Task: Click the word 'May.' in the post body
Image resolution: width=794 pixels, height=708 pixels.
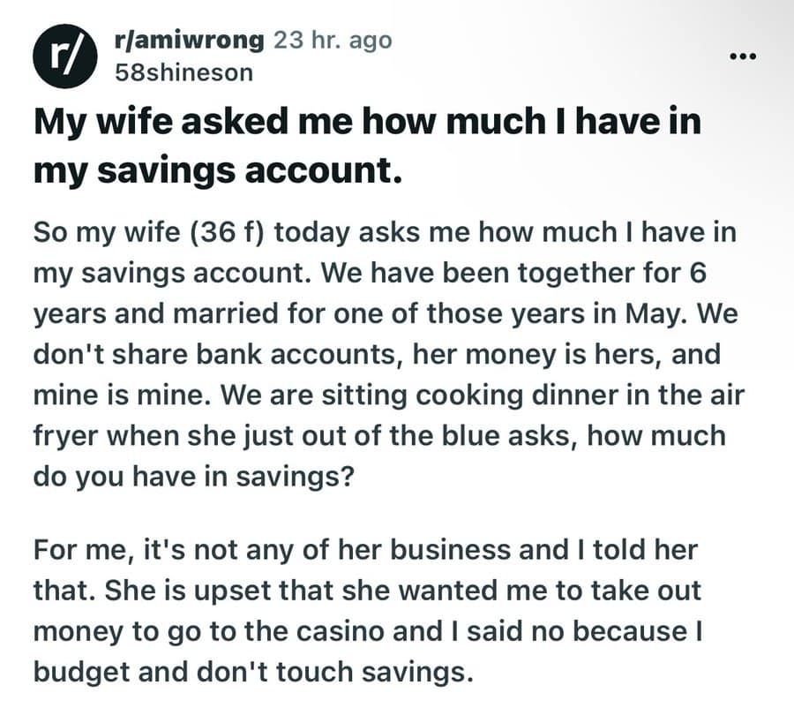Action: point(656,313)
